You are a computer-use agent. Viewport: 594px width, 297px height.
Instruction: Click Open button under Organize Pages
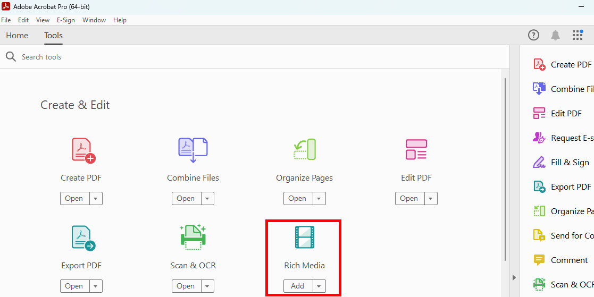pos(297,198)
